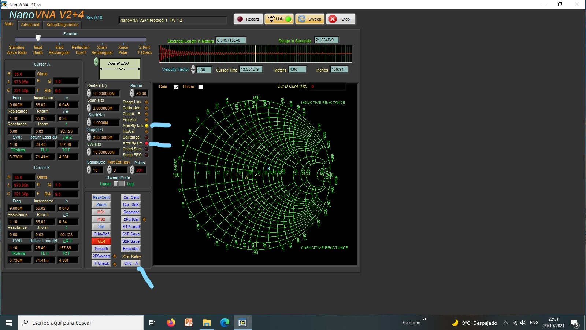Activate the MS1 marker button
586x330 pixels.
(x=101, y=212)
